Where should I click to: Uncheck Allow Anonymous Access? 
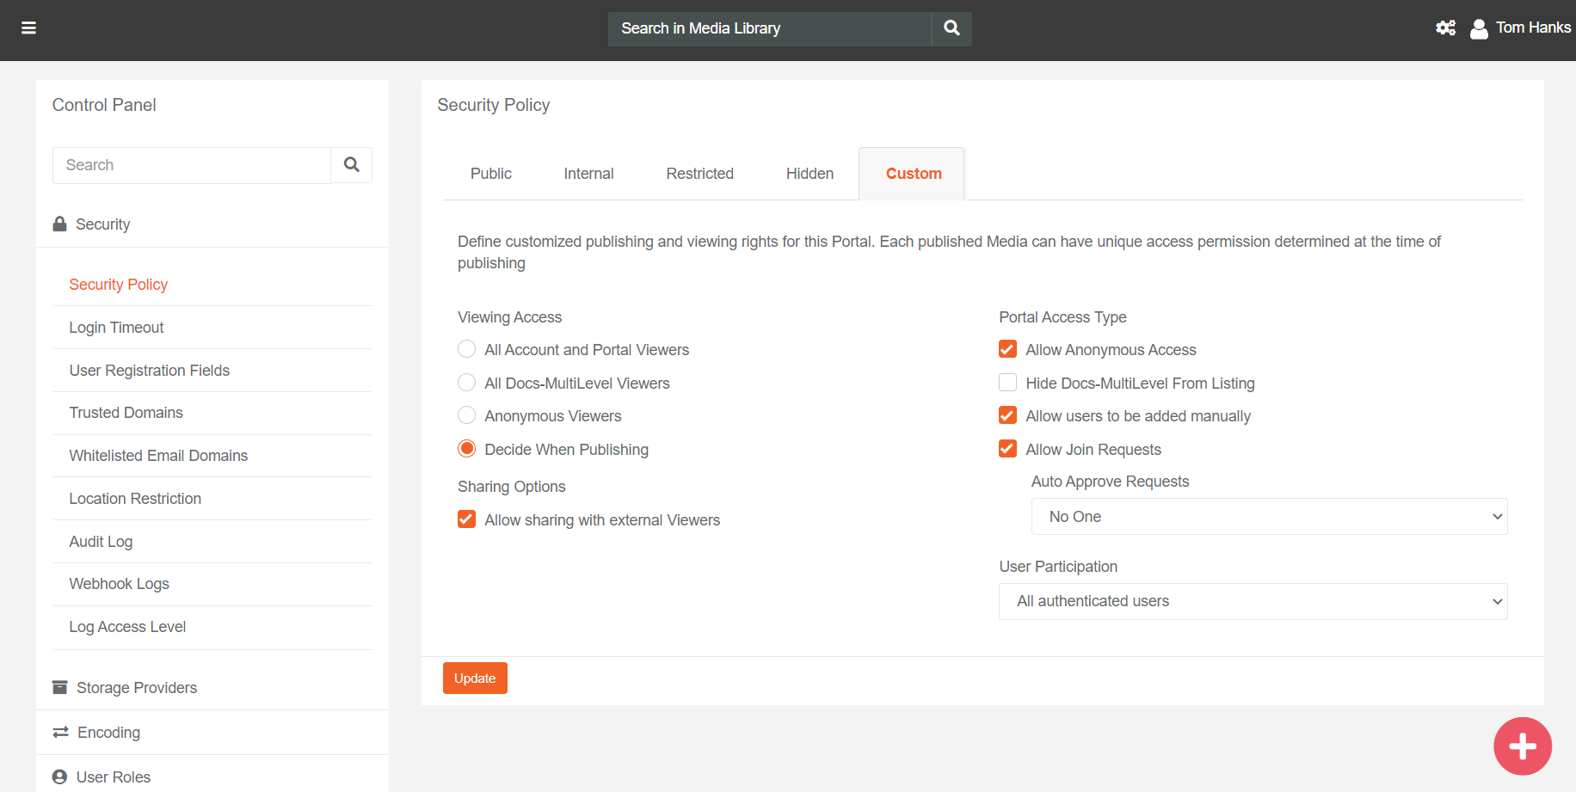[1007, 350]
